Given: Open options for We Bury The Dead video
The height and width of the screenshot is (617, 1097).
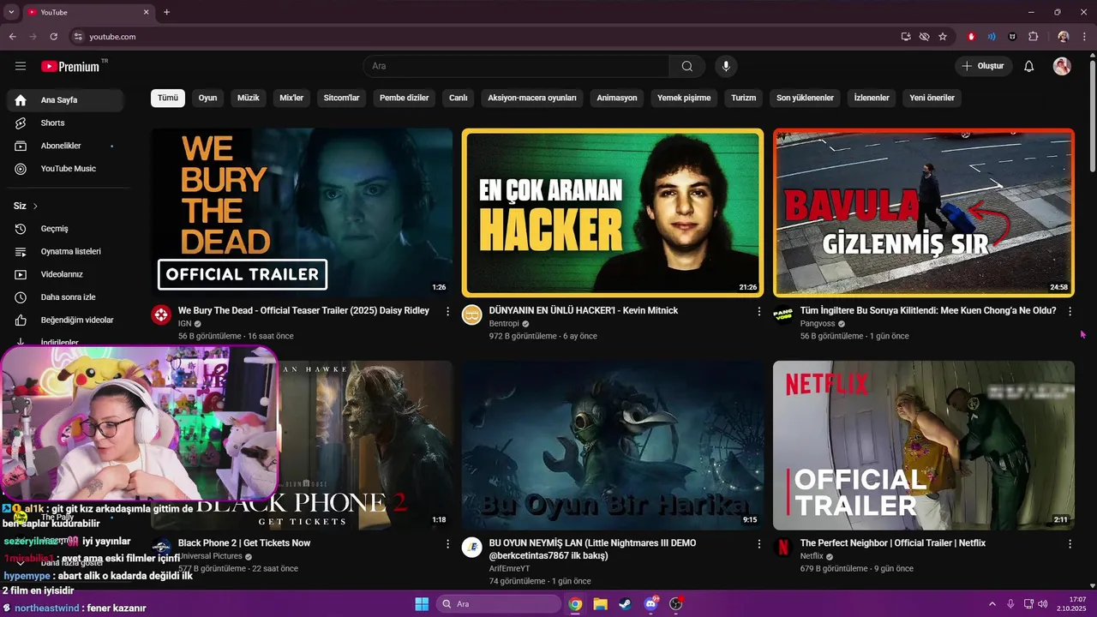Looking at the screenshot, I should pos(447,311).
